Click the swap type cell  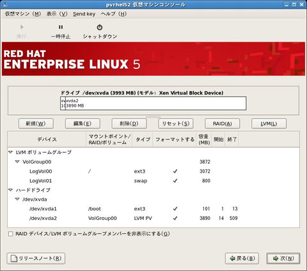141,181
